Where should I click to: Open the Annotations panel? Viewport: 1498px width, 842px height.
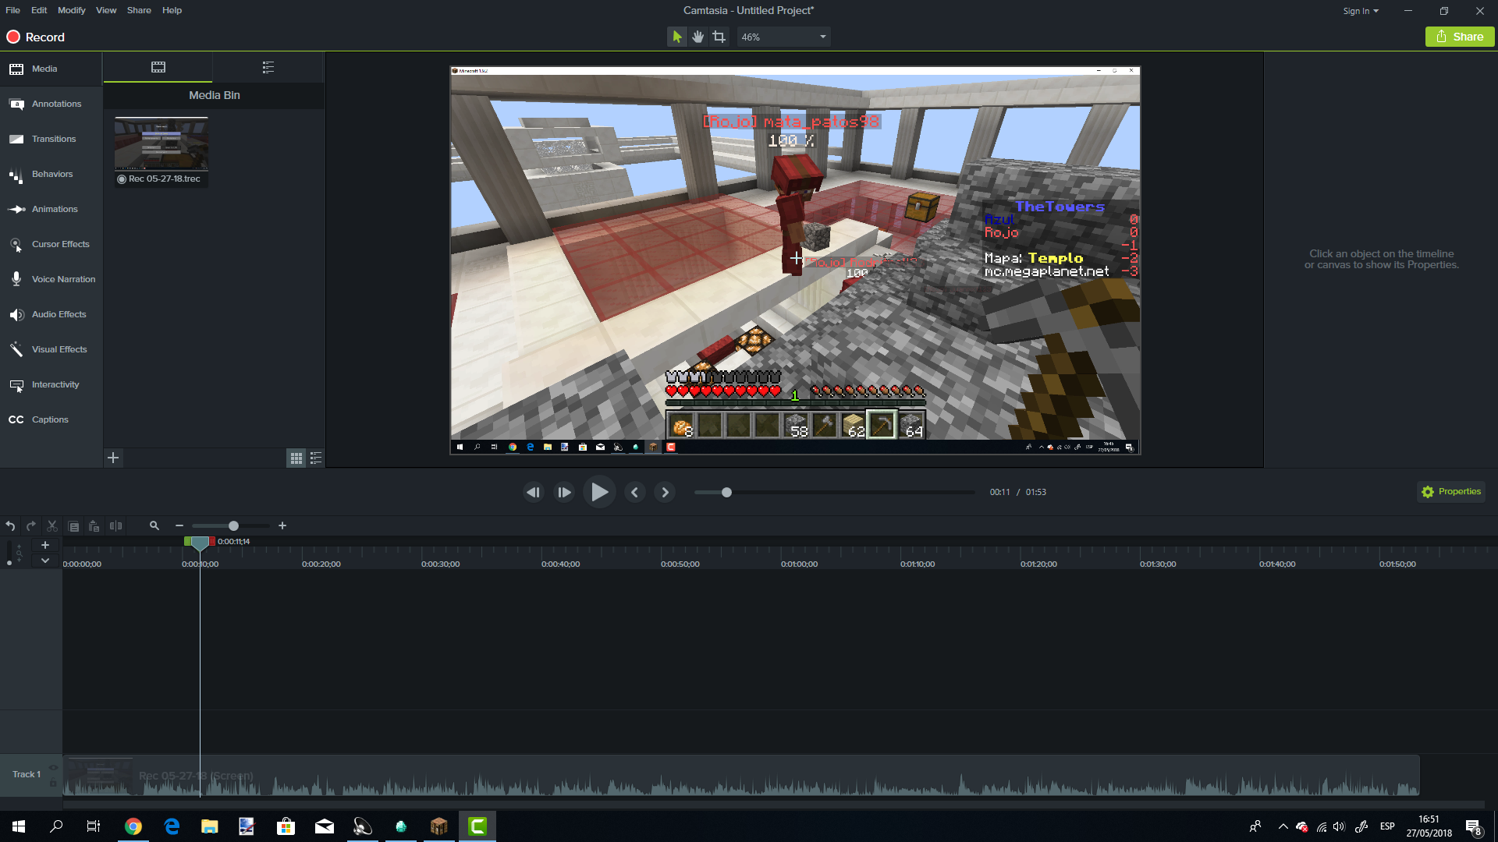[51, 104]
